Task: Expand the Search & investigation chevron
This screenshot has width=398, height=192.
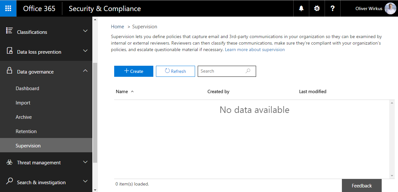Action: (85, 181)
